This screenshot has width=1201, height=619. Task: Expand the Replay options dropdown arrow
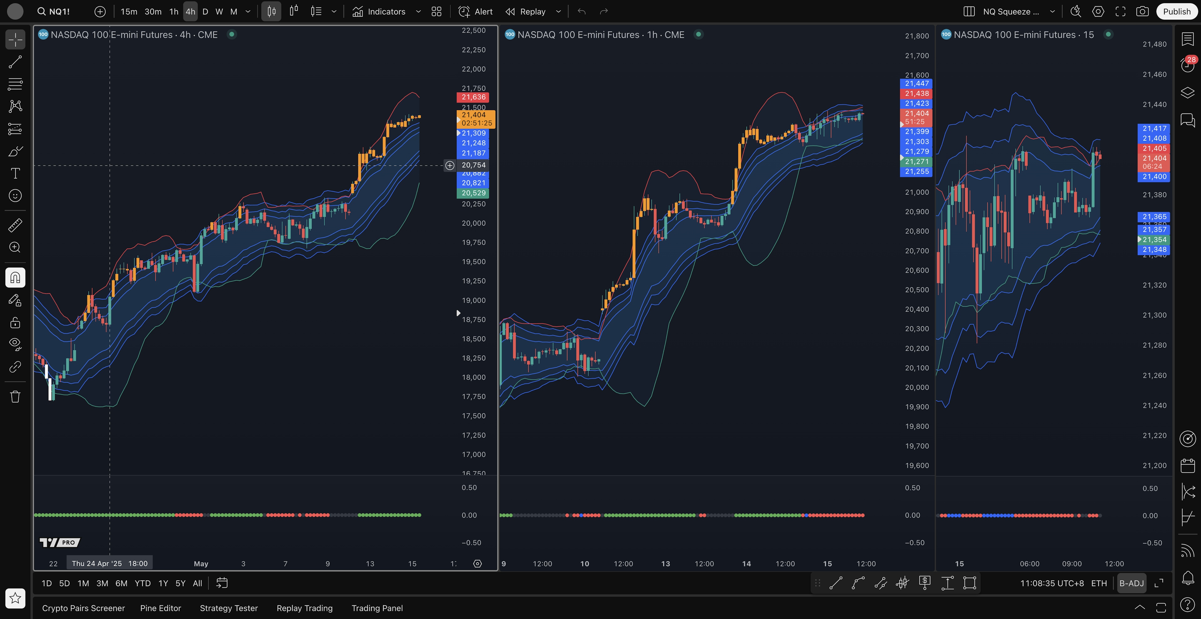[x=558, y=12]
